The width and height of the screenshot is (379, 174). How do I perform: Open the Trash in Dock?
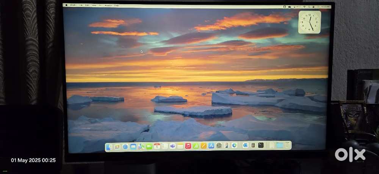point(288,145)
